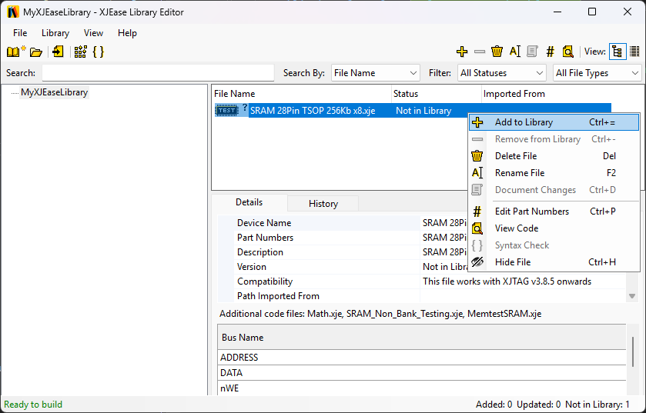
Task: Open the All Statuses filter dropdown
Action: tap(501, 73)
